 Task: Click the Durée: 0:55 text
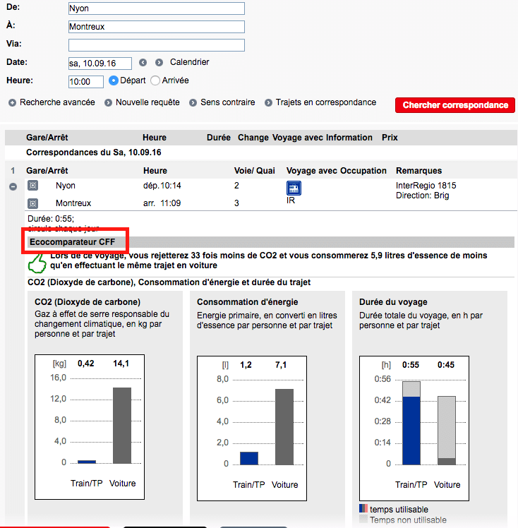pos(51,219)
